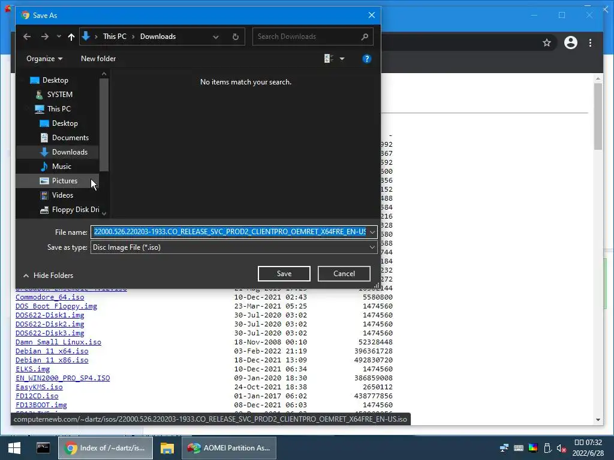The height and width of the screenshot is (460, 614).
Task: Open Music folder in tree
Action: [62, 167]
